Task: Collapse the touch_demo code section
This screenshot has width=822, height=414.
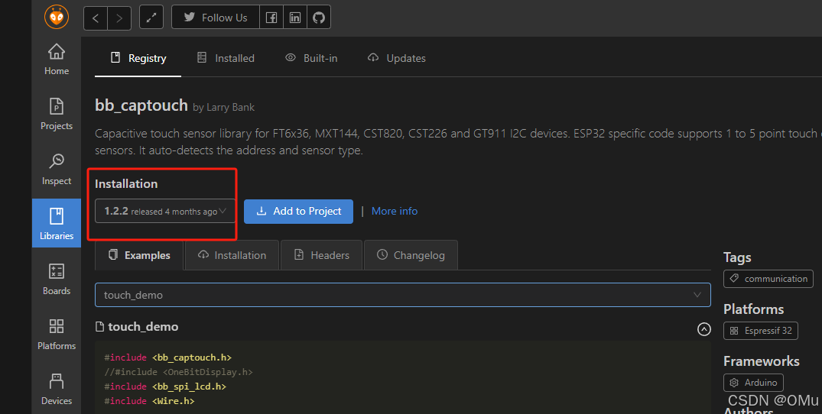Action: pyautogui.click(x=704, y=329)
